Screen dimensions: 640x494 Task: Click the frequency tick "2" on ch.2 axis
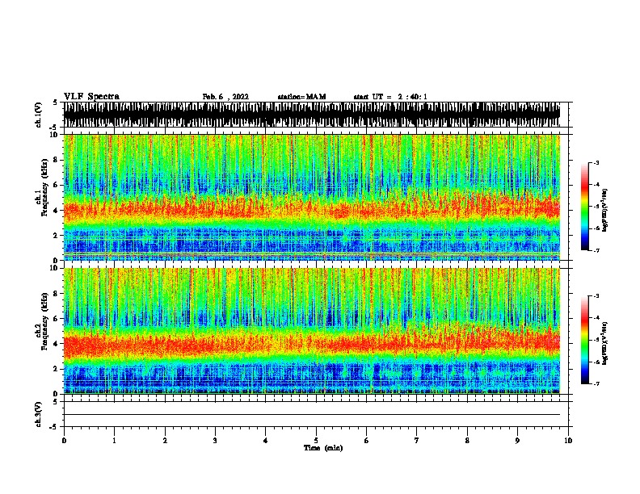pyautogui.click(x=57, y=369)
